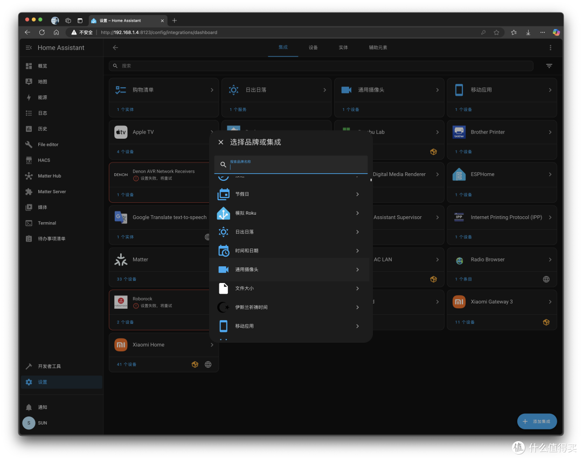Collapse the Home Assistant sidebar menu
This screenshot has width=582, height=460.
click(x=29, y=48)
